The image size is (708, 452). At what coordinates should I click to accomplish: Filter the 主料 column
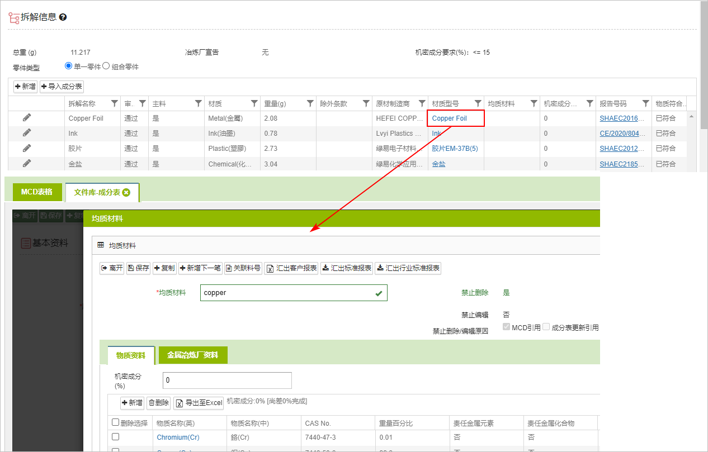pyautogui.click(x=199, y=103)
